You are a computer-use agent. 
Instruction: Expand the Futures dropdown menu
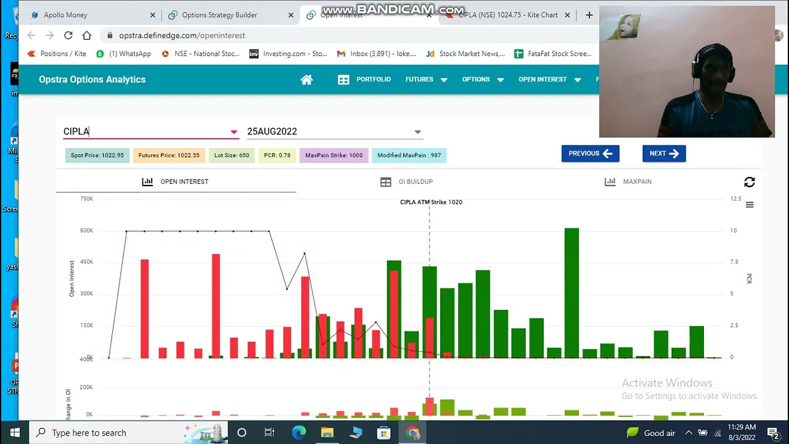(426, 80)
